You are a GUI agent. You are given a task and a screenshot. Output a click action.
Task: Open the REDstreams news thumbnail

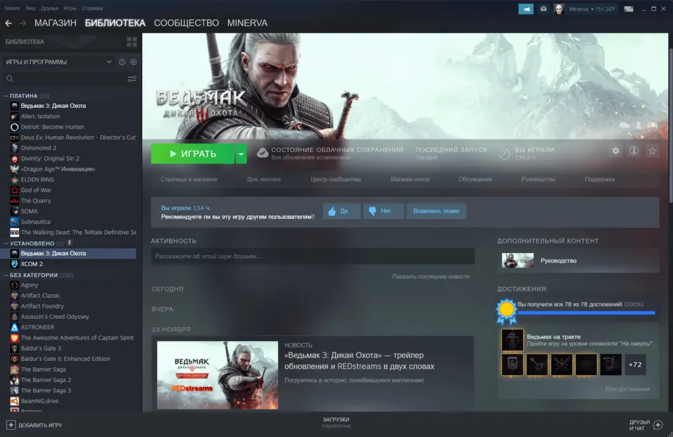coord(217,375)
